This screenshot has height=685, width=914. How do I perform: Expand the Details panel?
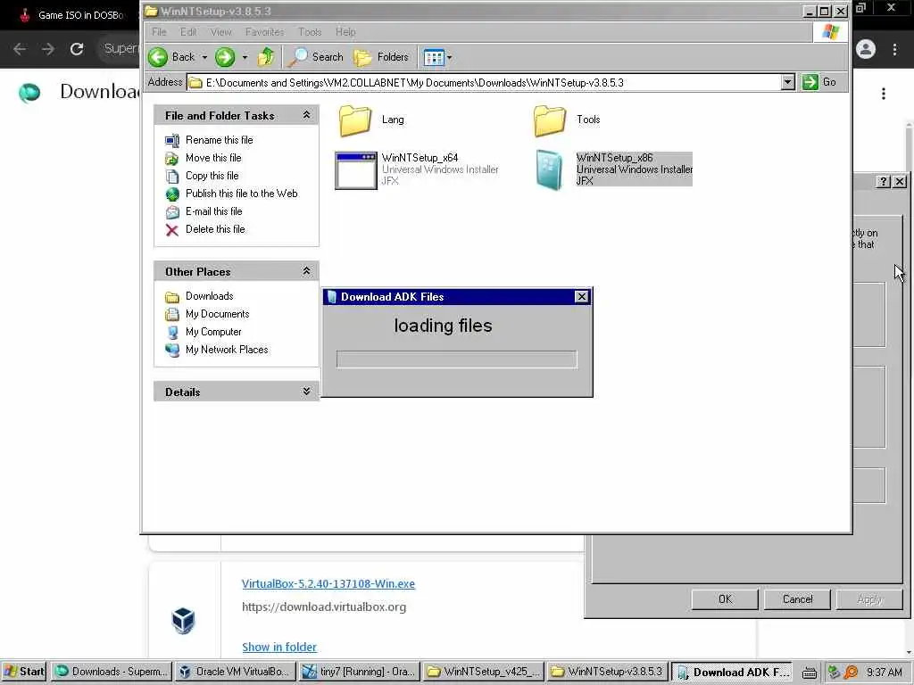click(306, 392)
